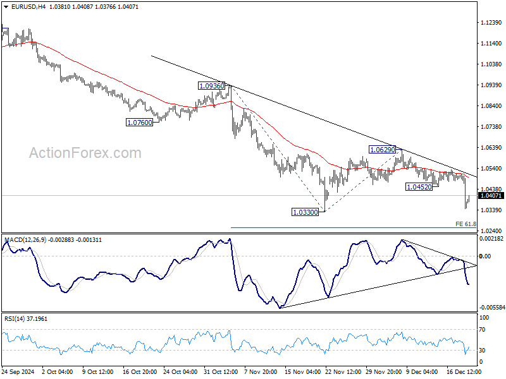Click the 1.12390 price axis value
The height and width of the screenshot is (379, 506).
pyautogui.click(x=491, y=23)
